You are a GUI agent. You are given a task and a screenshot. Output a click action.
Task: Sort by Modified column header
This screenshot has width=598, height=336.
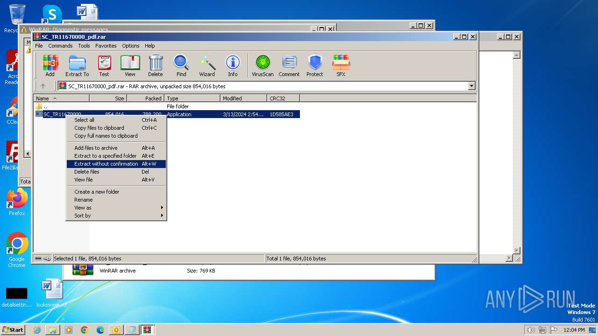[243, 98]
